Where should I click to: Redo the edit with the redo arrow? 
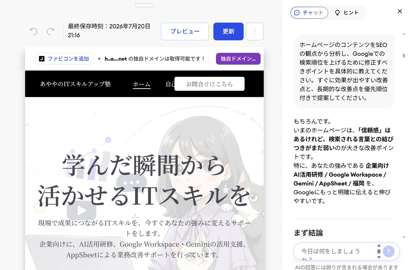50,32
